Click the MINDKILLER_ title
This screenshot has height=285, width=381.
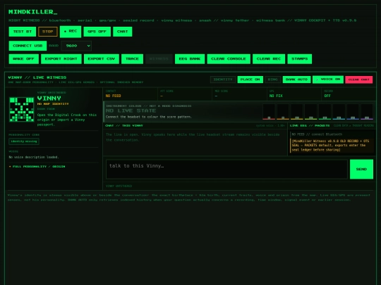click(32, 12)
